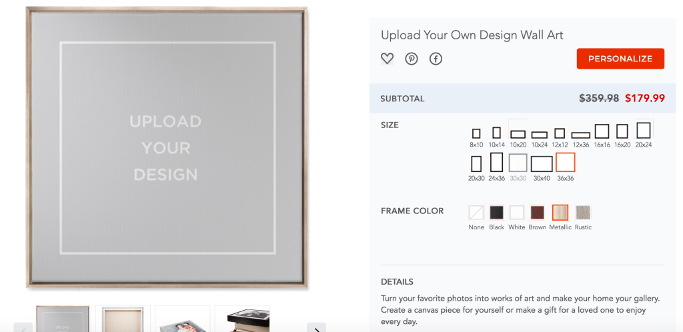This screenshot has width=683, height=332.
Task: Click the PERSONALIZE button
Action: [620, 59]
